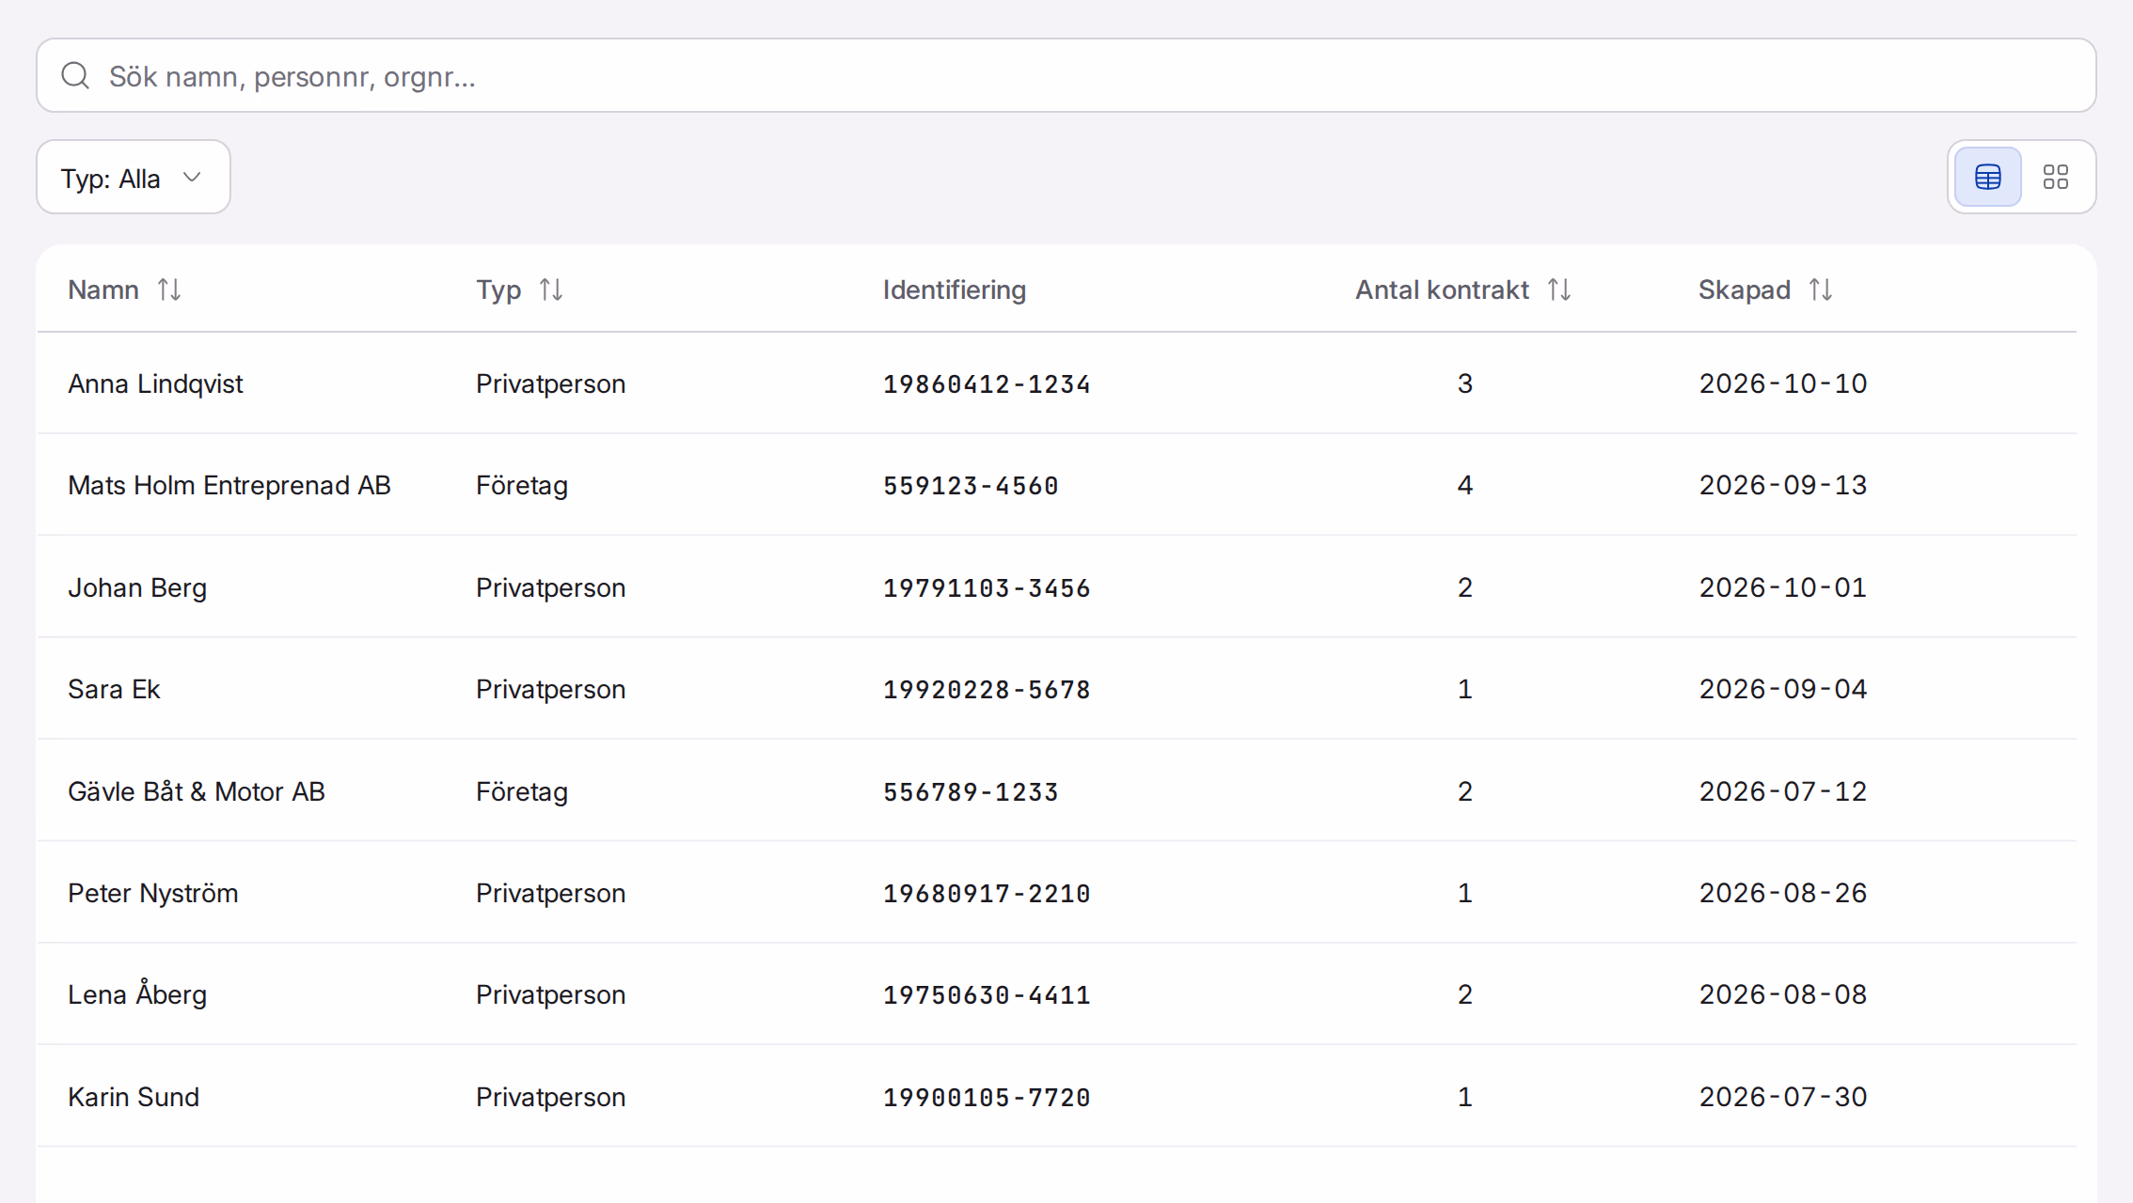Open Gävle Båt & Motor AB entry

pos(1057,791)
